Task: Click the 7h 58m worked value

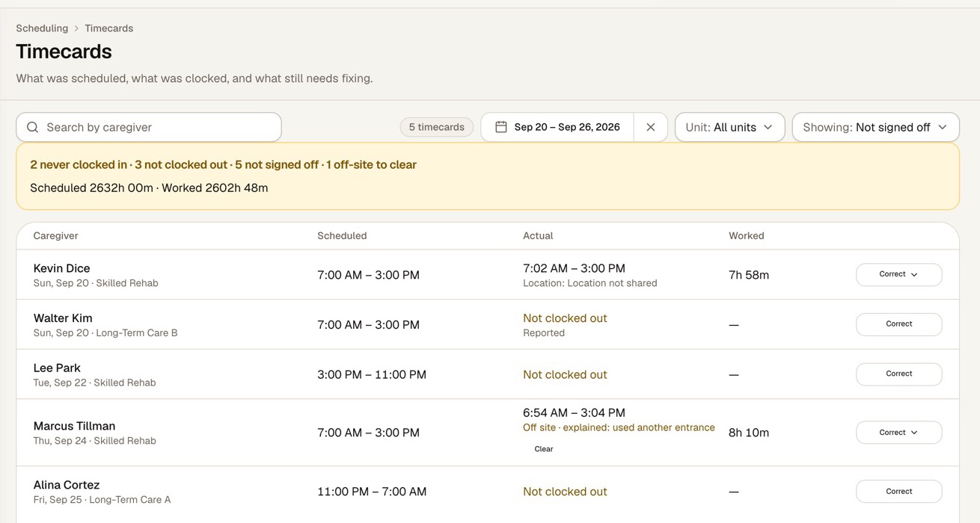Action: pos(749,275)
